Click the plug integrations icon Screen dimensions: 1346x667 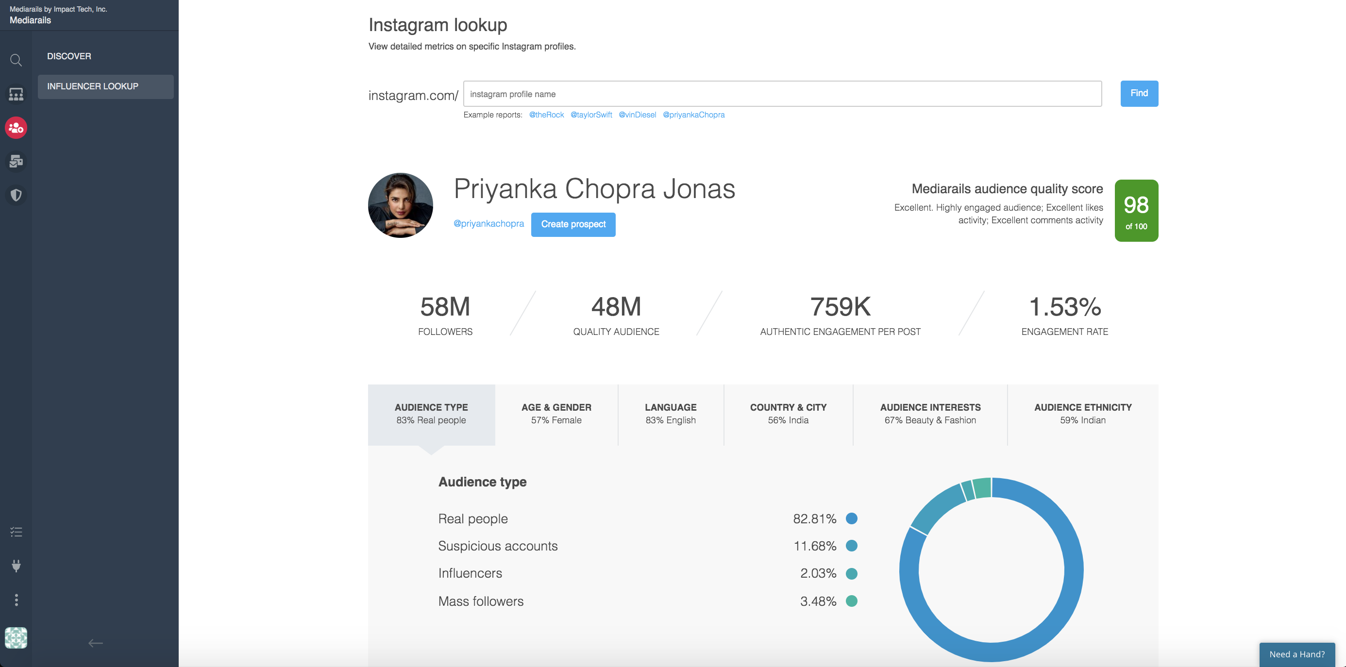coord(16,566)
